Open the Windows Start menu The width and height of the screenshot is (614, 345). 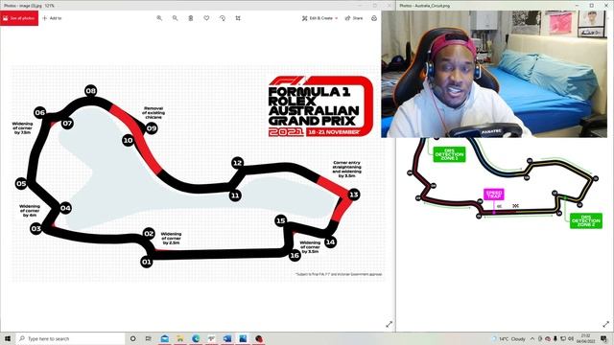(x=8, y=338)
